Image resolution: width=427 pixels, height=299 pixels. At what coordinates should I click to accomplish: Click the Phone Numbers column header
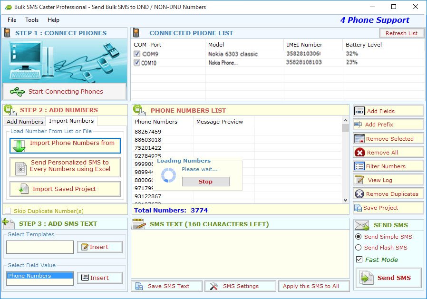163,122
